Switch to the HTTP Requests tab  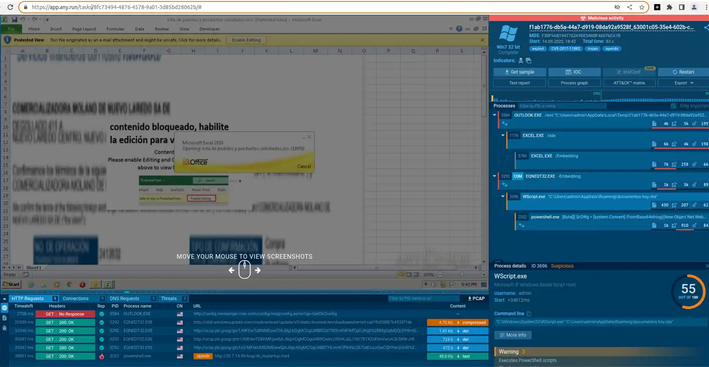coord(34,299)
